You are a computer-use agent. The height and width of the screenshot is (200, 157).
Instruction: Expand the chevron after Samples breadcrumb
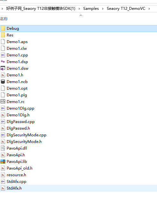tap(103, 9)
